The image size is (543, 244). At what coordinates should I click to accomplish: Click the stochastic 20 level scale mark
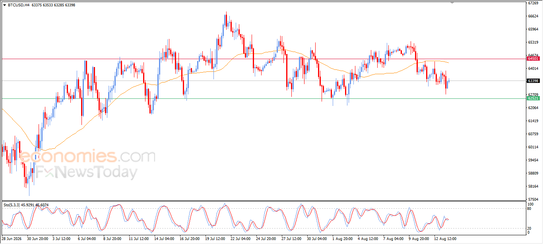529,228
